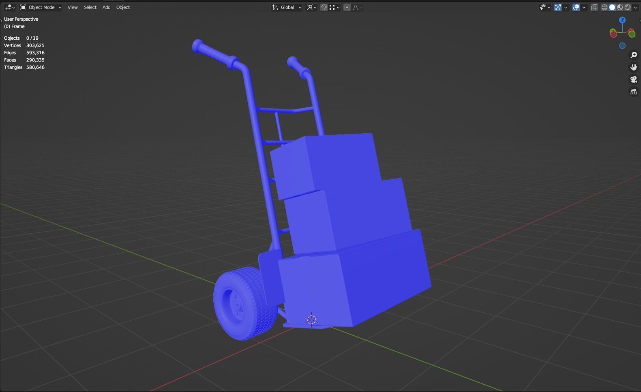Switch perspective/orthographic projection grid icon
The image size is (641, 392).
(x=634, y=92)
